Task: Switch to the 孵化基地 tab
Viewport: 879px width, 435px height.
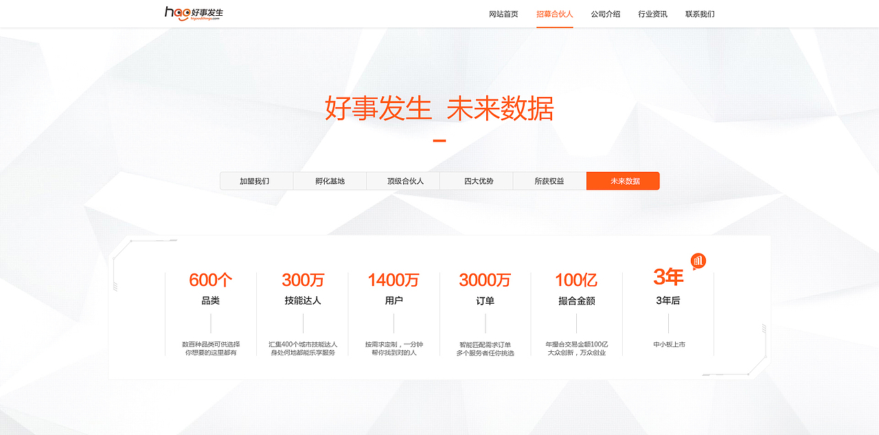Action: click(x=330, y=181)
